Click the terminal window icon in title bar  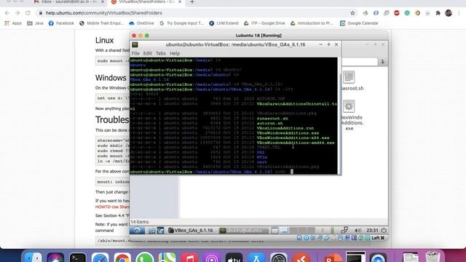[x=135, y=44]
